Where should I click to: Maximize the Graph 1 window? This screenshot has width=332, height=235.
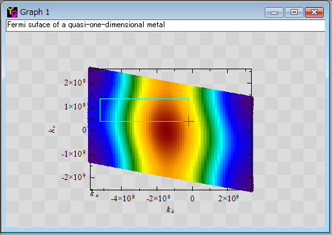tap(294, 12)
